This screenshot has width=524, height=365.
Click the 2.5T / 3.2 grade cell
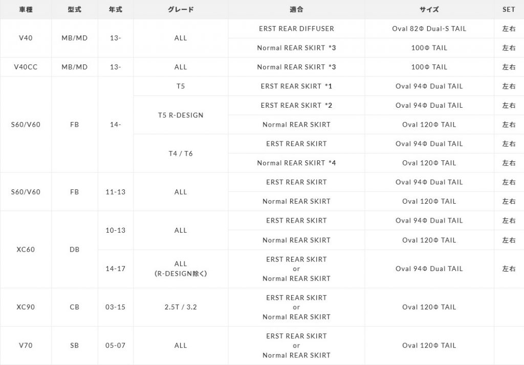[x=181, y=307]
